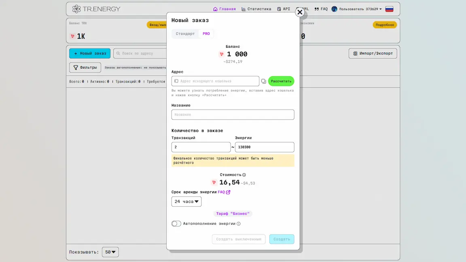Switch to the PRO tab
Image resolution: width=466 pixels, height=262 pixels.
pyautogui.click(x=206, y=34)
